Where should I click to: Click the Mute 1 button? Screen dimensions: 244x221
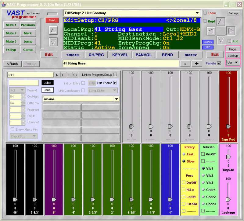(x=11, y=25)
